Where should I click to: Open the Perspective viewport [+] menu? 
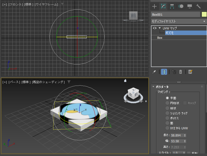click(5, 82)
